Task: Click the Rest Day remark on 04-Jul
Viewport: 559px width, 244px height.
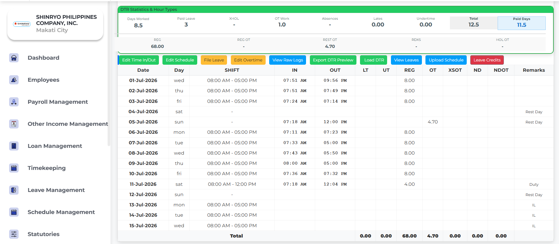Action: [534, 112]
